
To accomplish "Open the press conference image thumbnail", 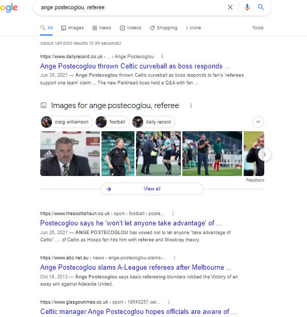I will click(x=70, y=154).
